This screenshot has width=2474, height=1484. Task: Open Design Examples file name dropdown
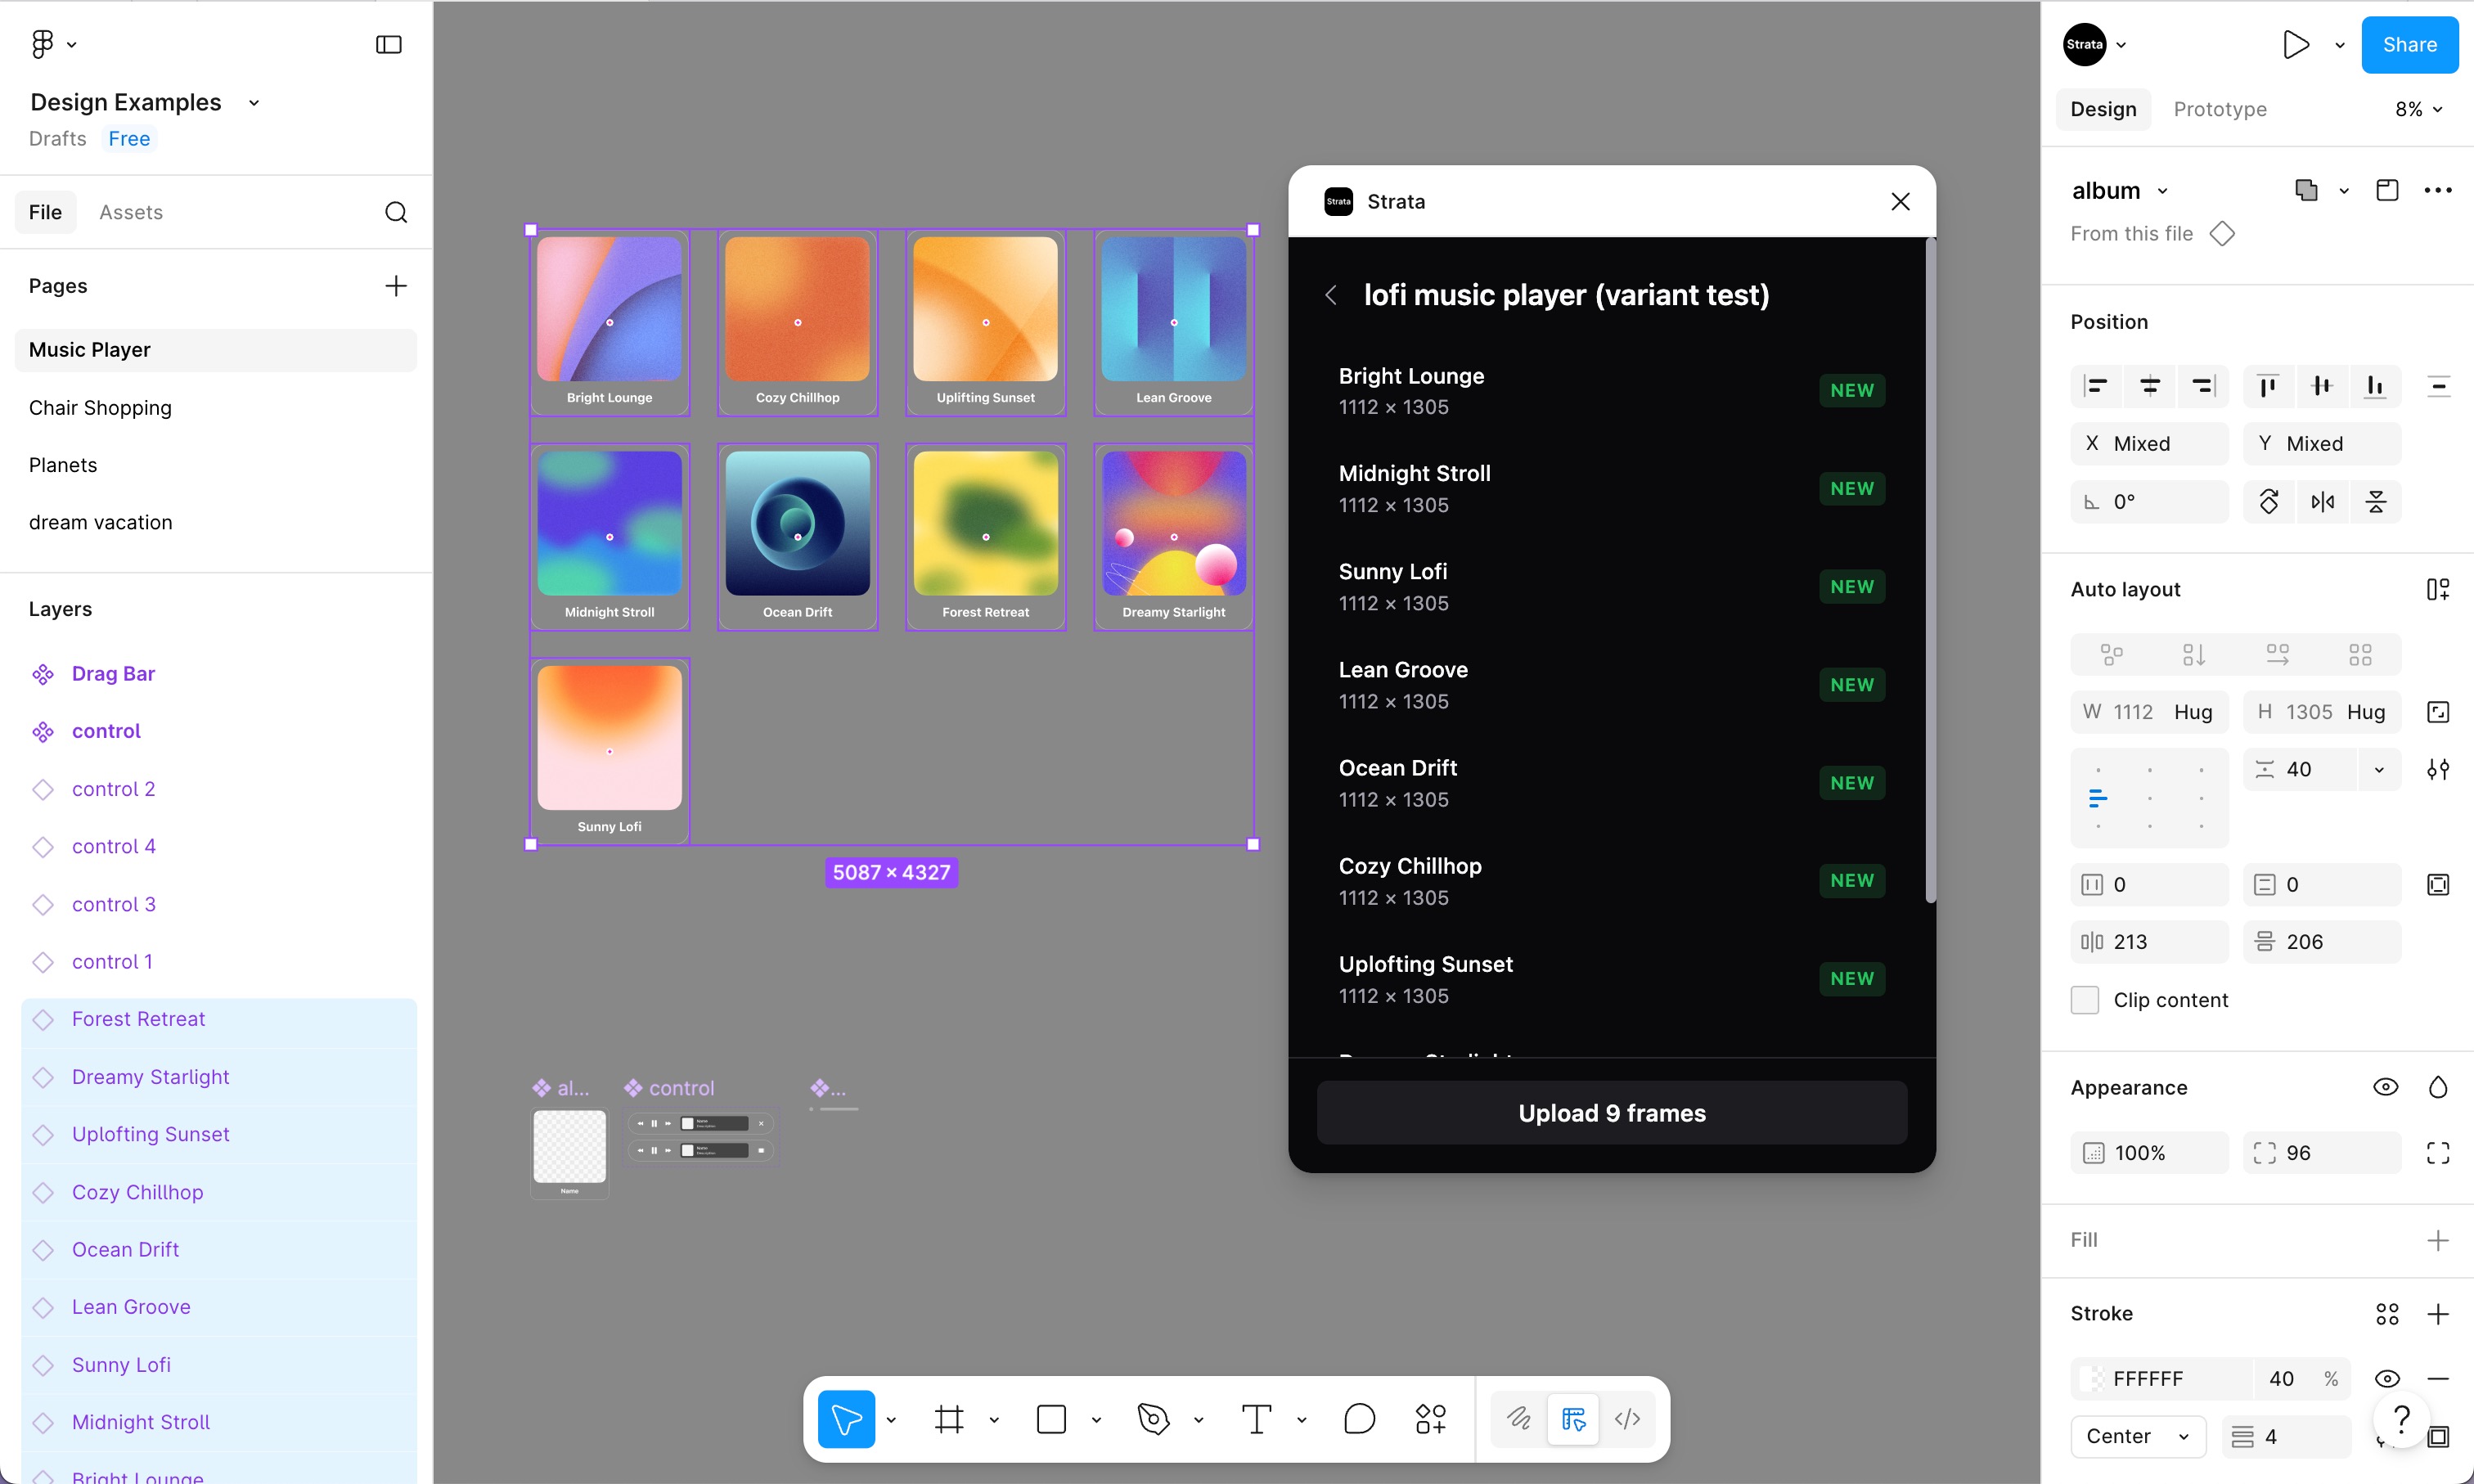254,103
